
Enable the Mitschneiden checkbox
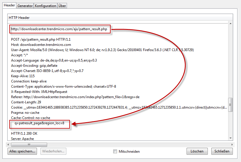pyautogui.click(x=115, y=152)
